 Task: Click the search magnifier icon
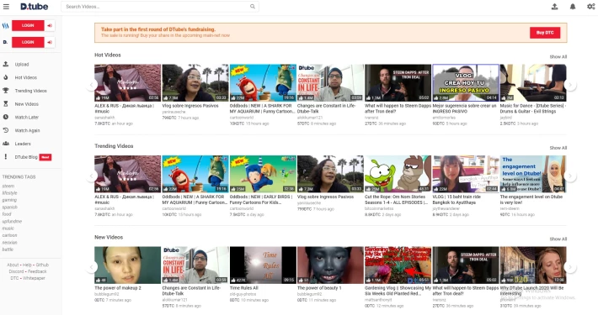pos(253,7)
